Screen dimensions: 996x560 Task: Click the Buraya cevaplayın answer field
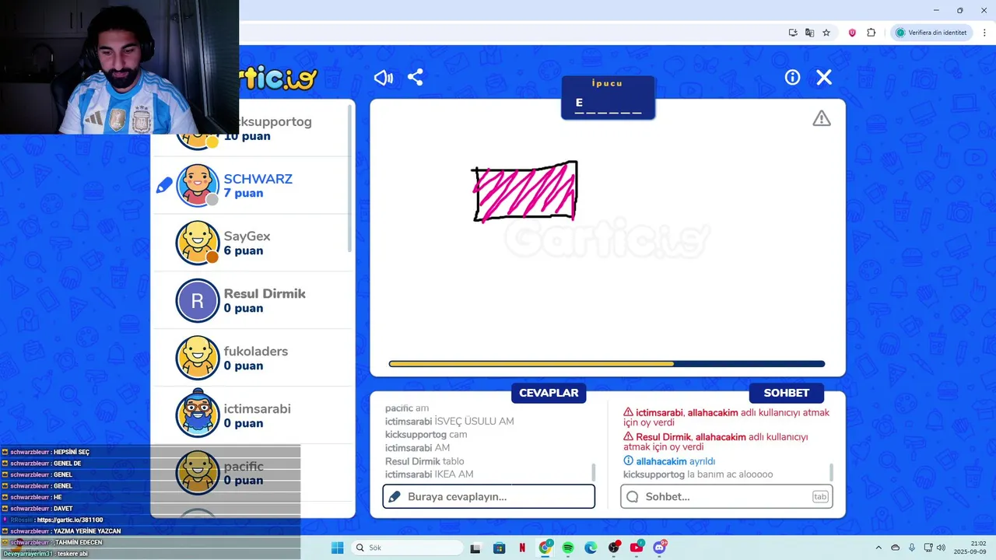489,496
